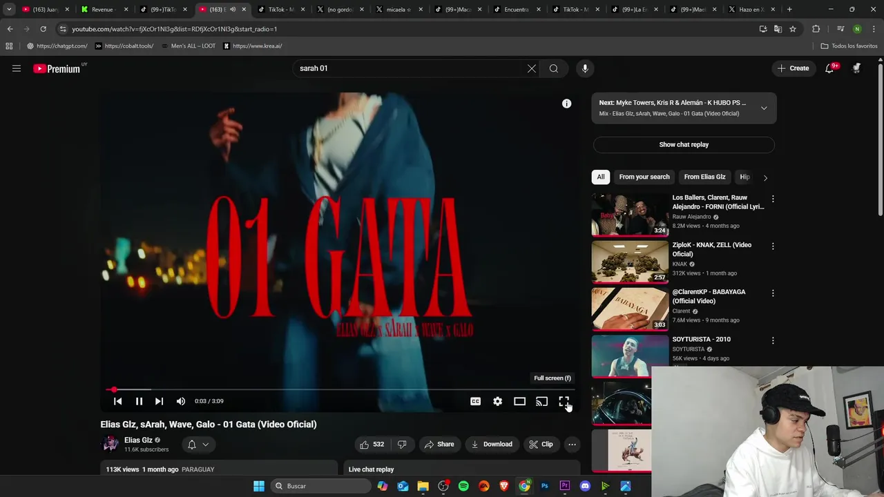Screen dimensions: 884x497
Task: Open the browser extensions puzzle icon
Action: [x=816, y=29]
